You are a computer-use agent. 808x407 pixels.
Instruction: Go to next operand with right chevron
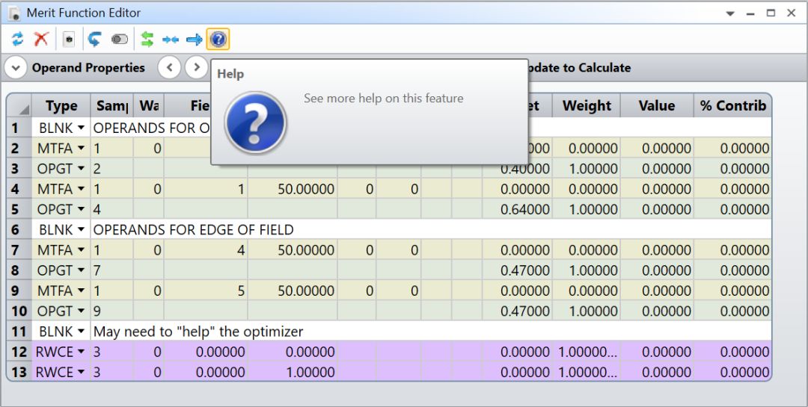pyautogui.click(x=196, y=68)
